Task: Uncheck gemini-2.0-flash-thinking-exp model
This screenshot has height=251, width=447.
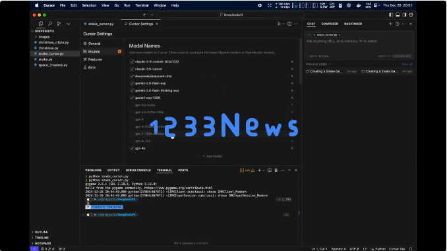Action: coord(132,91)
